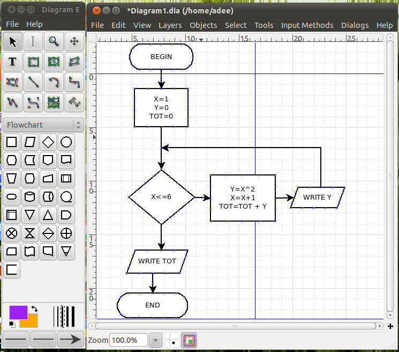Select the Arc tool
Viewport: 399px width, 352px height.
coord(54,82)
